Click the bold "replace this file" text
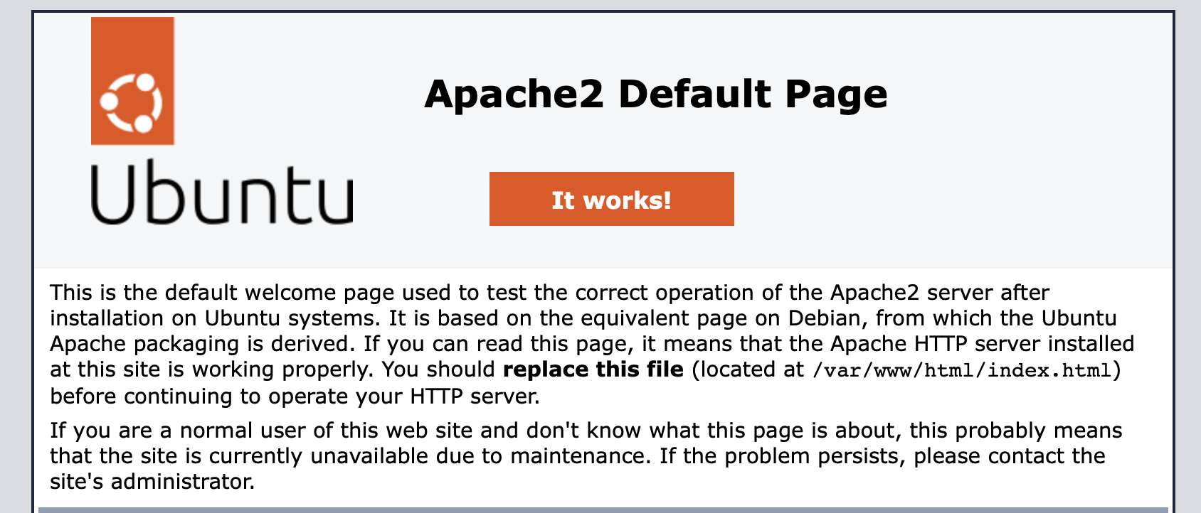 coord(593,369)
